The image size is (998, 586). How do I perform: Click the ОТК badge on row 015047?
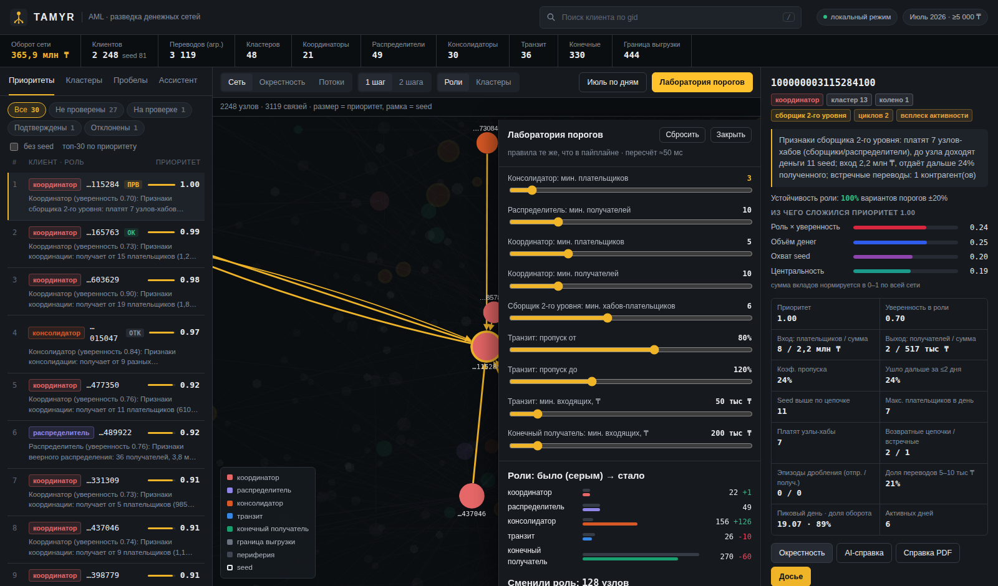[x=135, y=333]
